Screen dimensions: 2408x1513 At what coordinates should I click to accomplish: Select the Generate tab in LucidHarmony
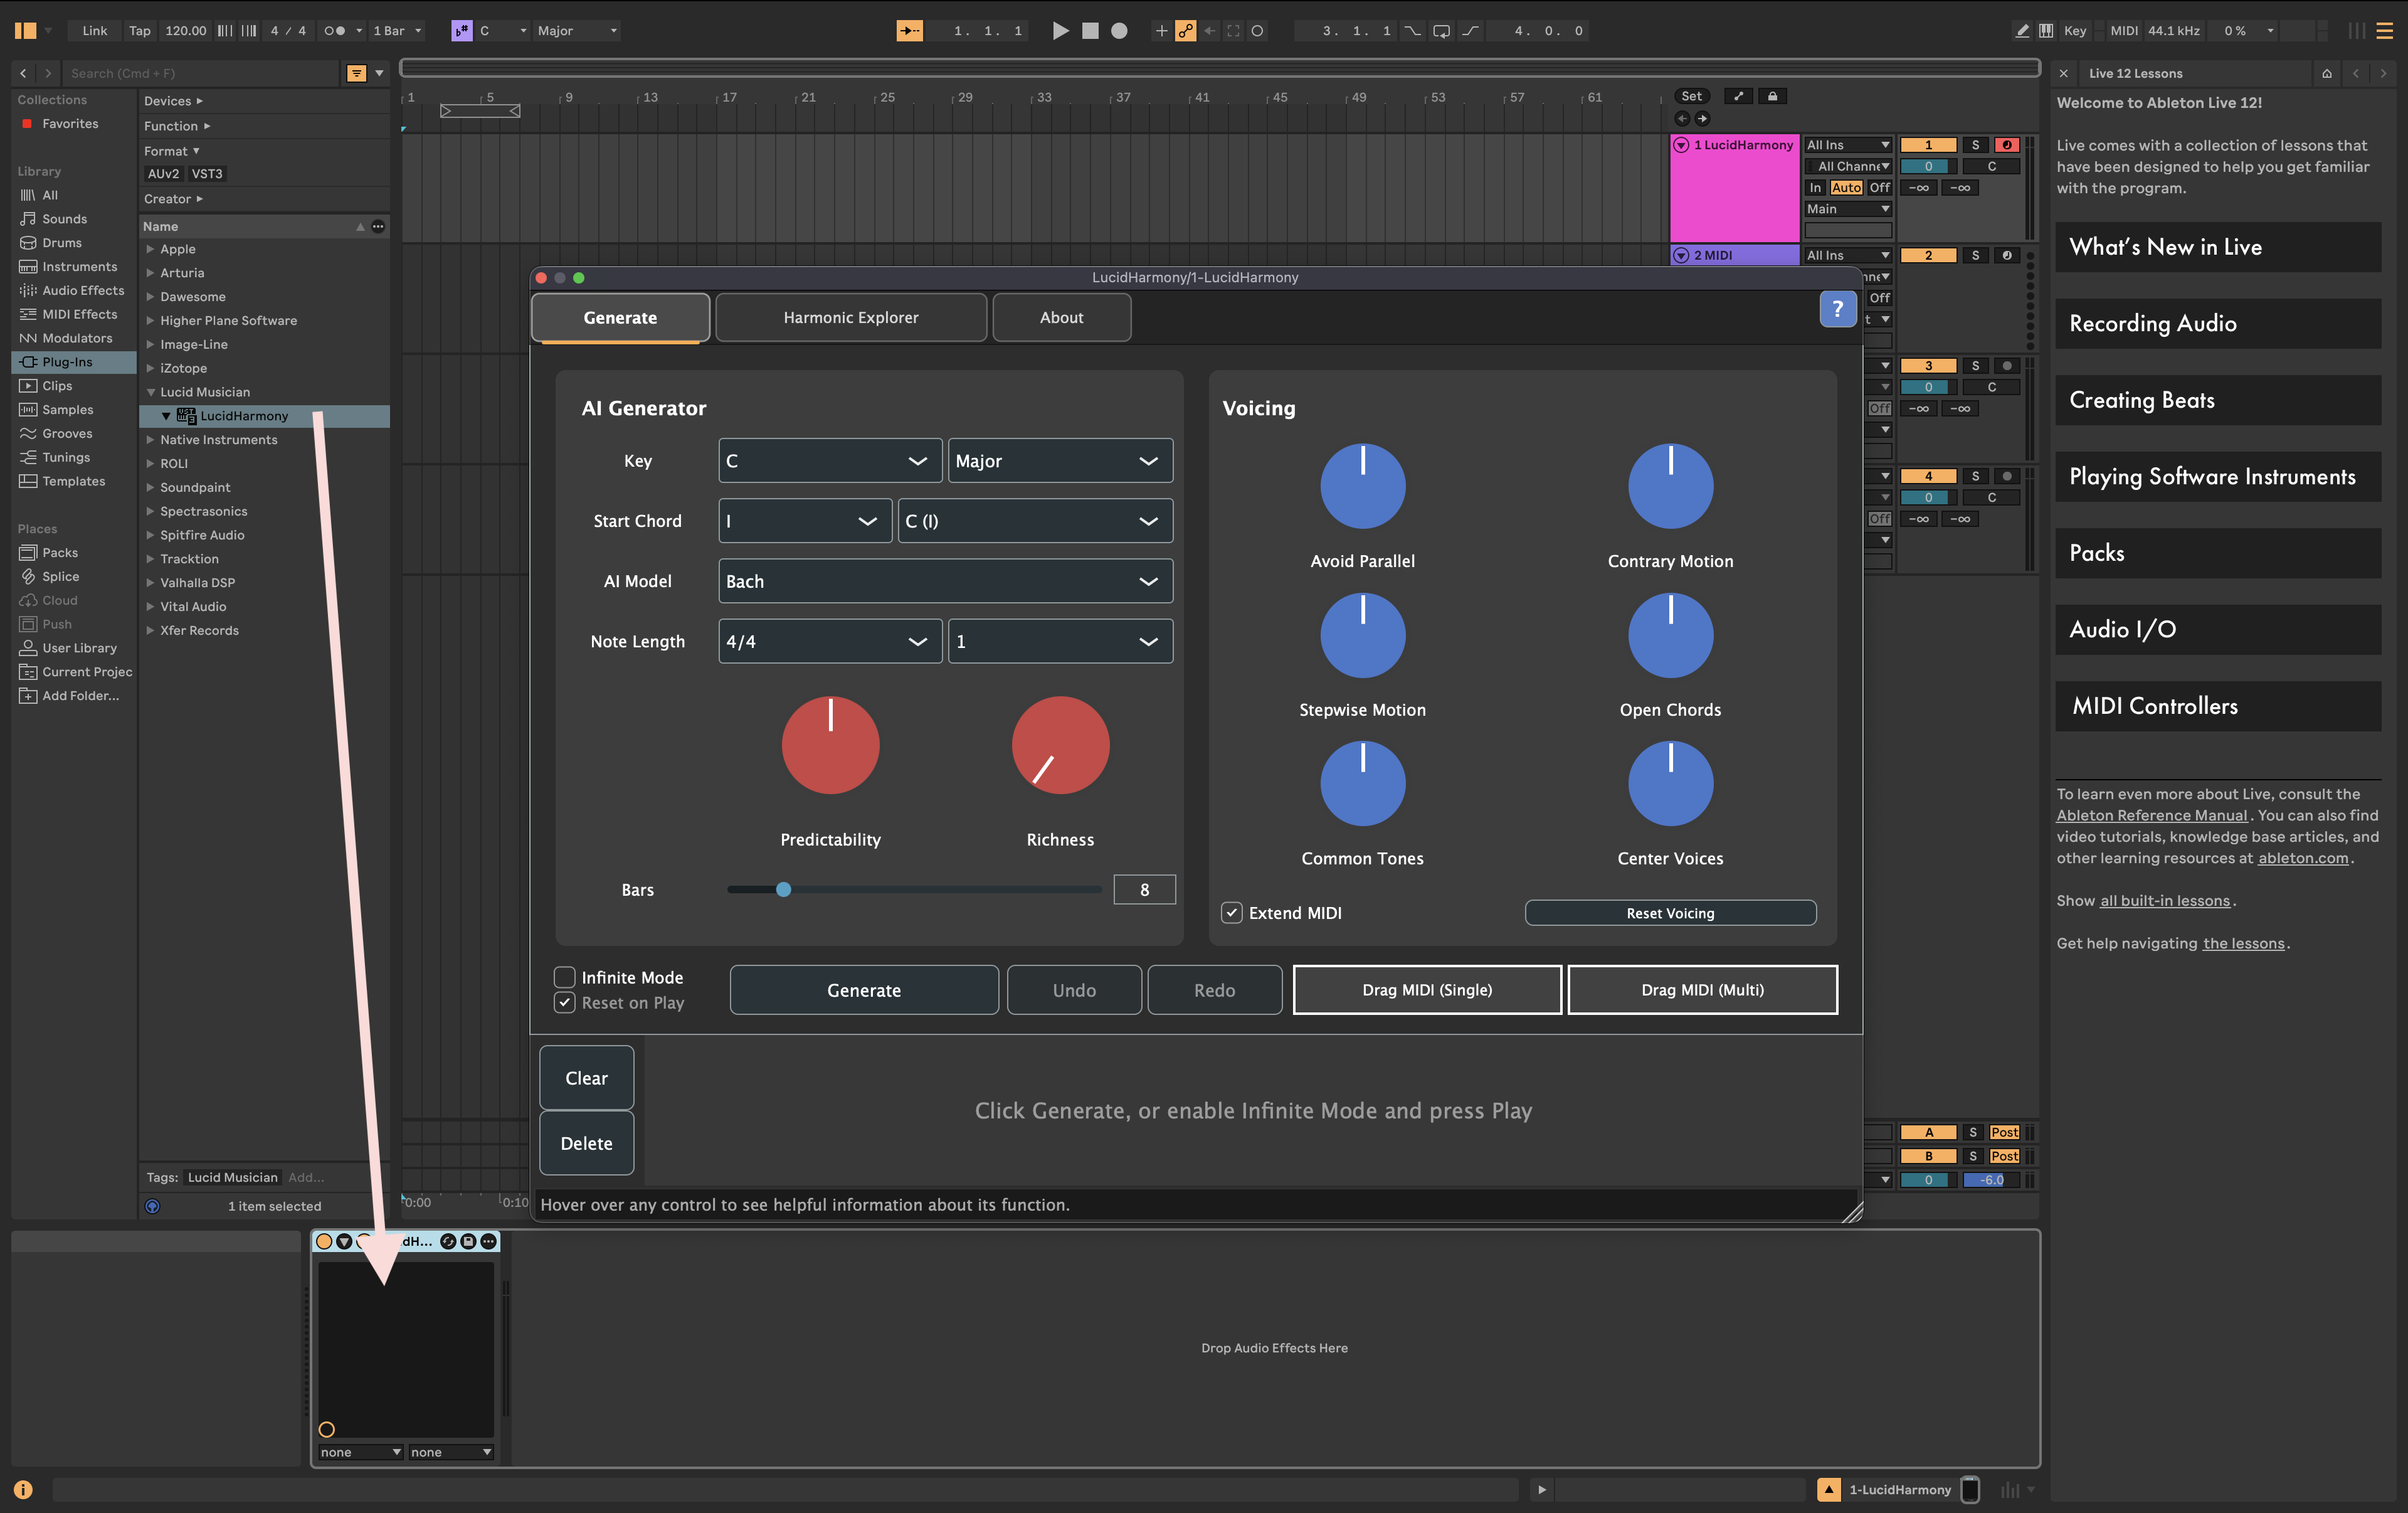pos(620,317)
